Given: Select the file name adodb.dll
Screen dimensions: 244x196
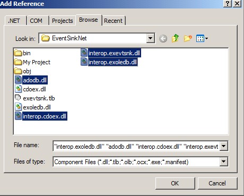Looking at the screenshot, I should coord(35,80).
